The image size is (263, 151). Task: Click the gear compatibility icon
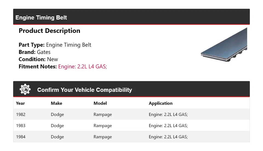pyautogui.click(x=25, y=89)
